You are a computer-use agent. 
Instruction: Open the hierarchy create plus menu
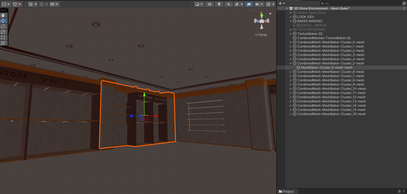pyautogui.click(x=280, y=3)
